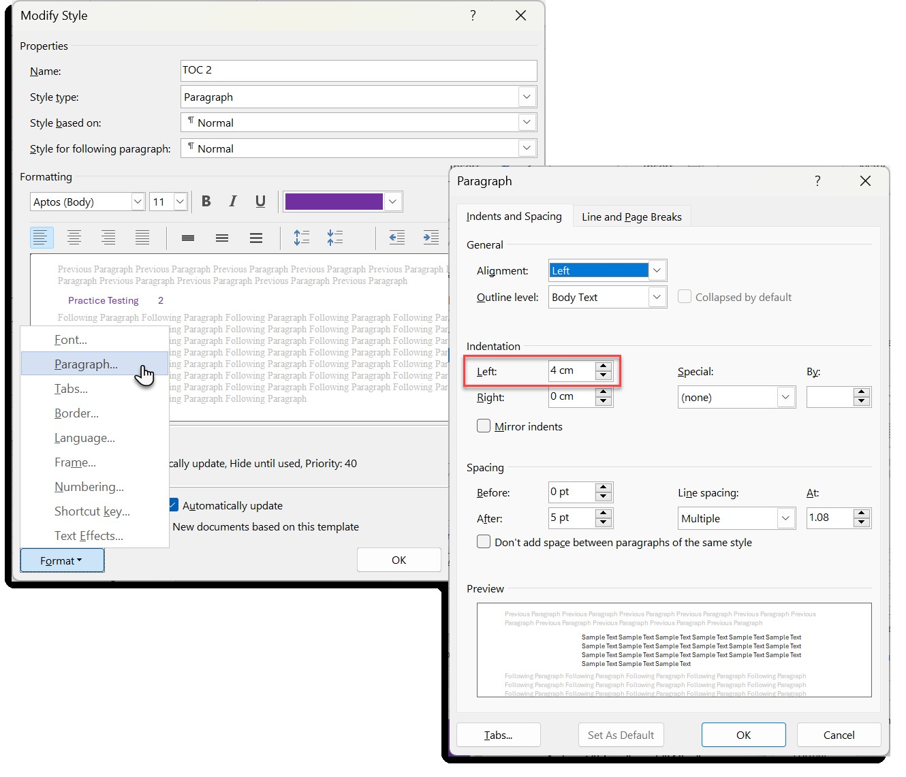The image size is (906, 777).
Task: Choose Tabs... from Format menu
Action: [x=95, y=388]
